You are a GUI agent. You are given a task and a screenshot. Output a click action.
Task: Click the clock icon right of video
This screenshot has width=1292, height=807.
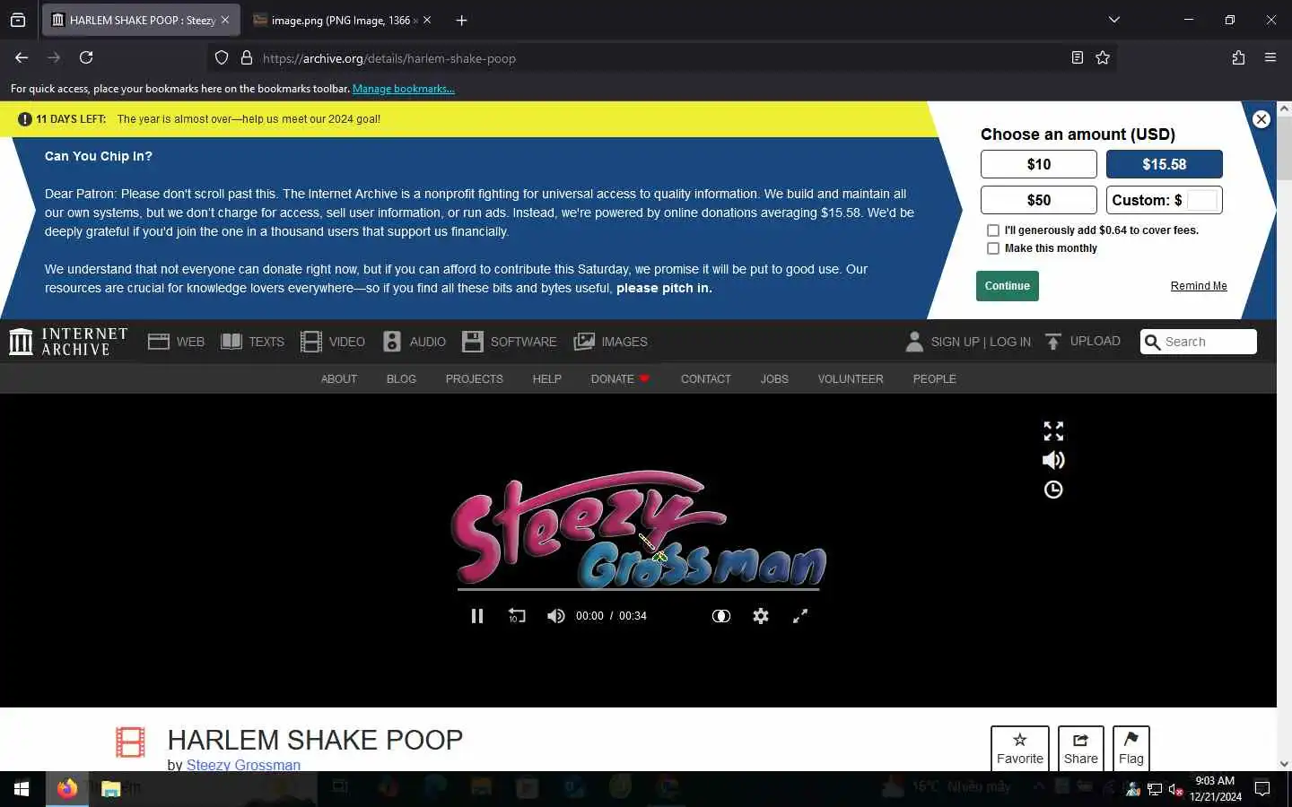tap(1053, 490)
